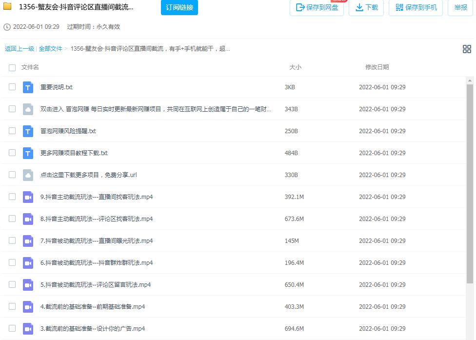Click the file icon for the 双击进入 冒泡网赚 row
The height and width of the screenshot is (340, 476).
(x=28, y=109)
